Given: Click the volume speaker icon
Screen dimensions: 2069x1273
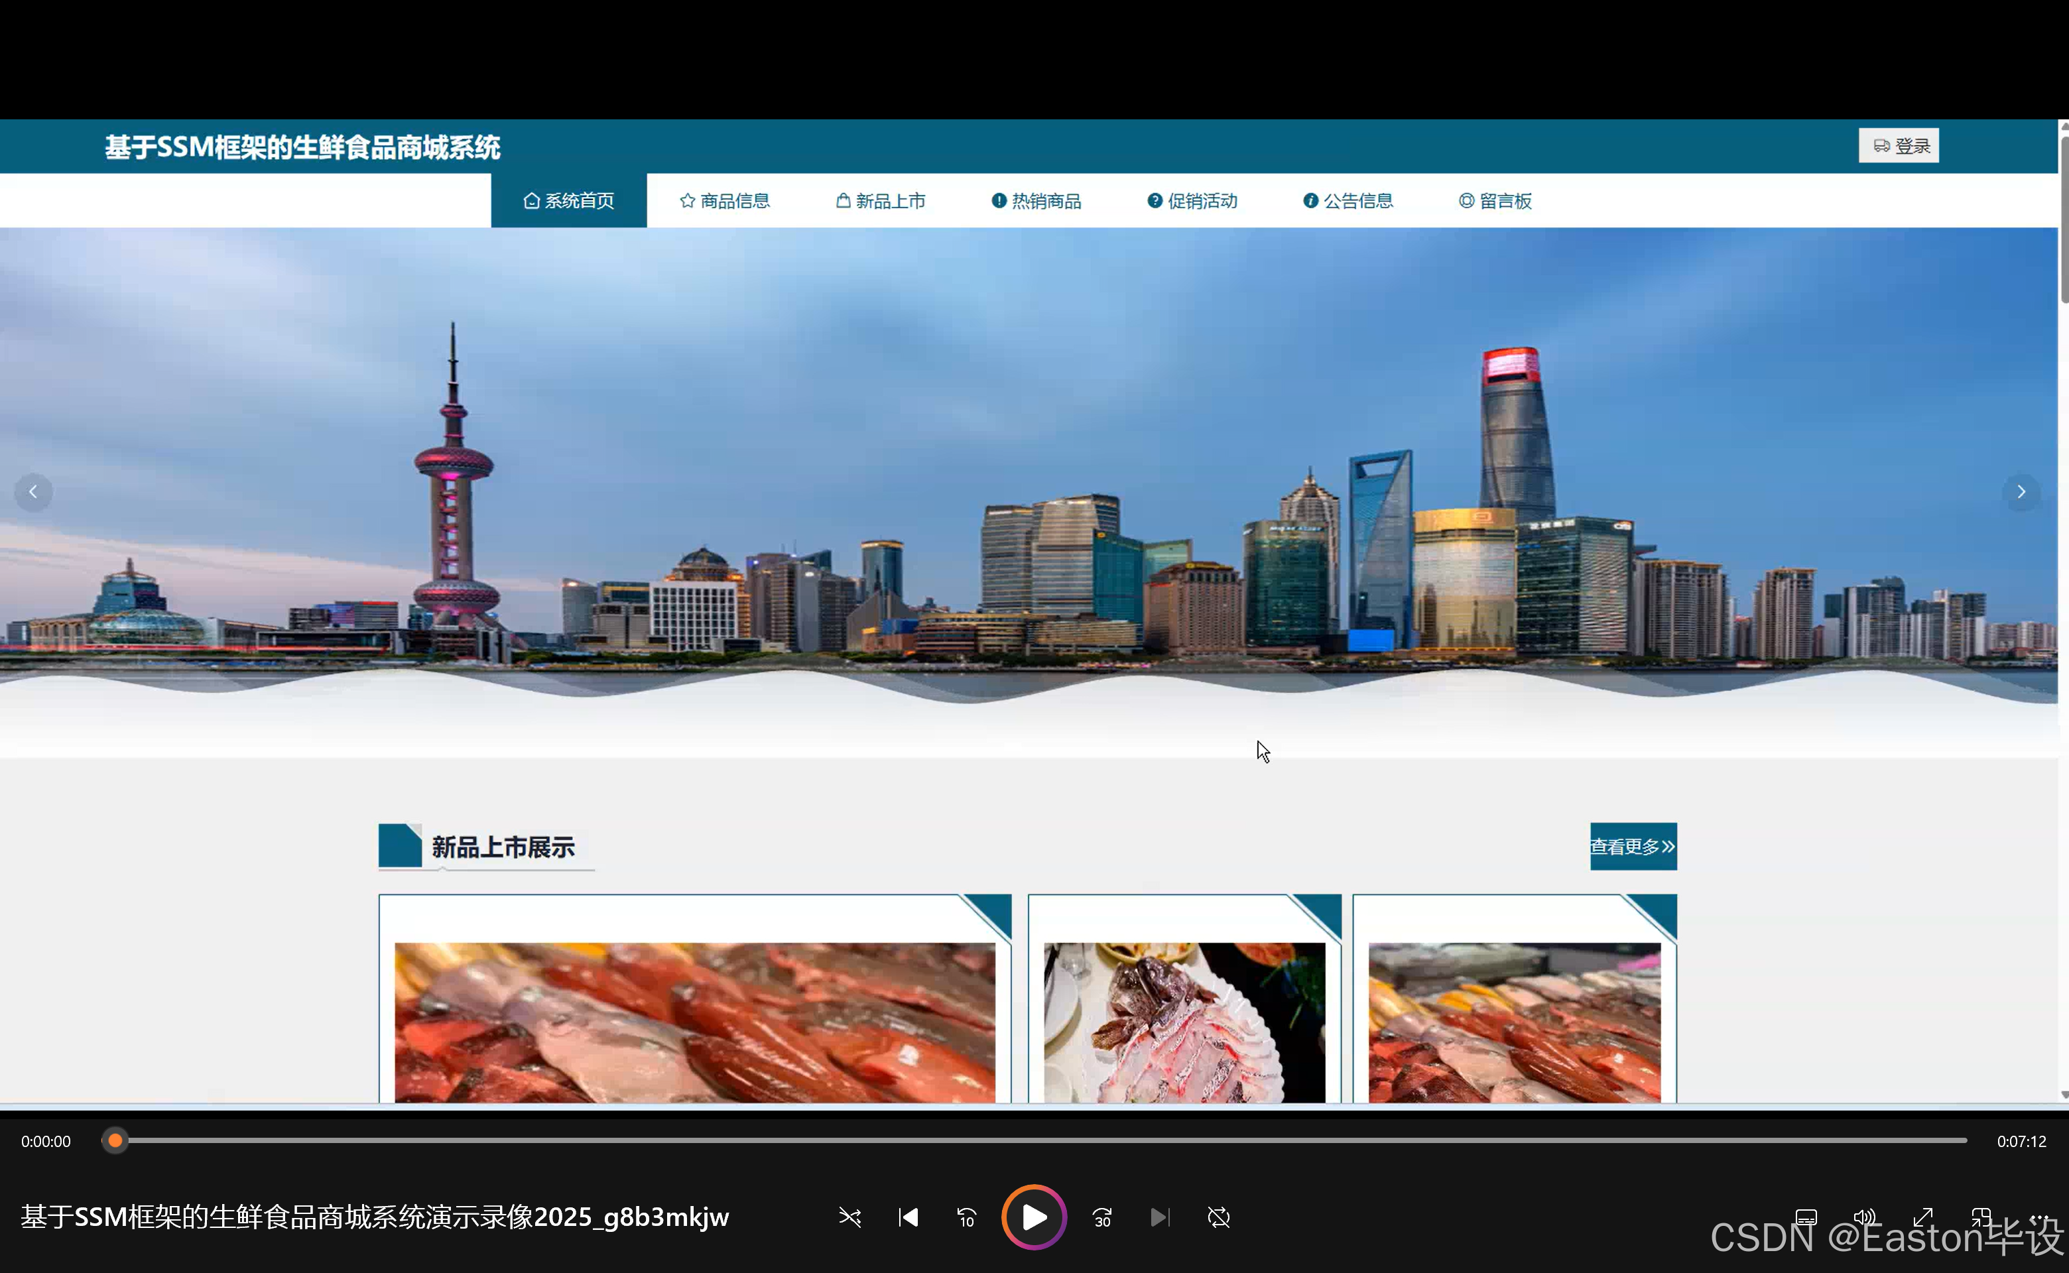Looking at the screenshot, I should tap(1864, 1217).
